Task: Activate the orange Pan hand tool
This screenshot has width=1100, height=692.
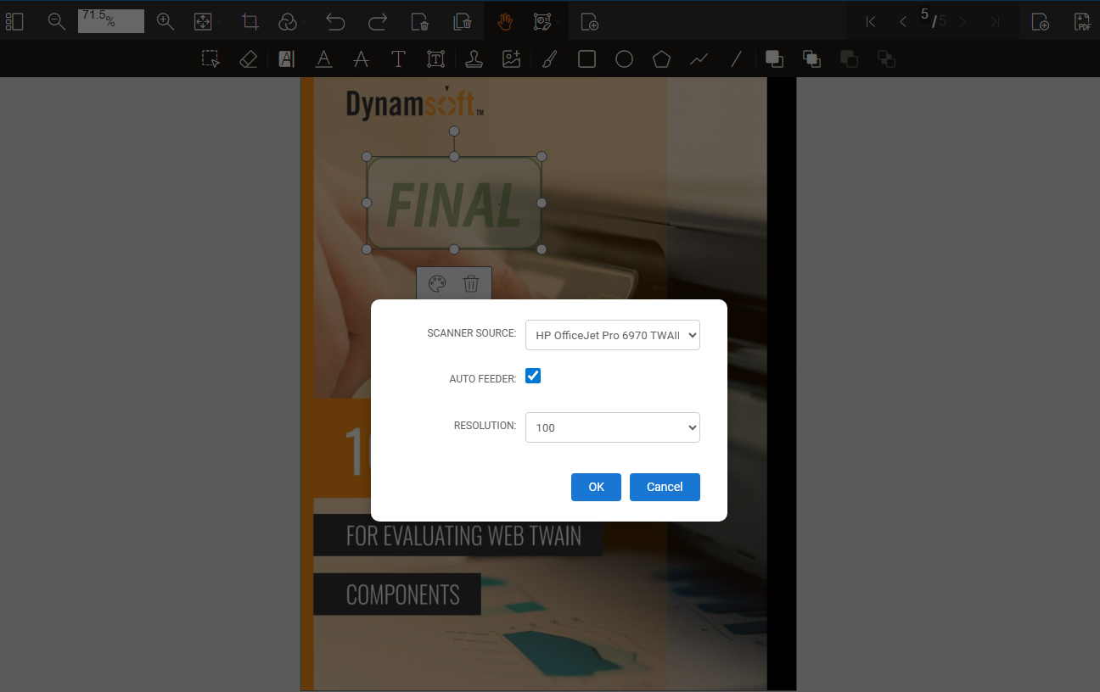Action: (x=505, y=22)
